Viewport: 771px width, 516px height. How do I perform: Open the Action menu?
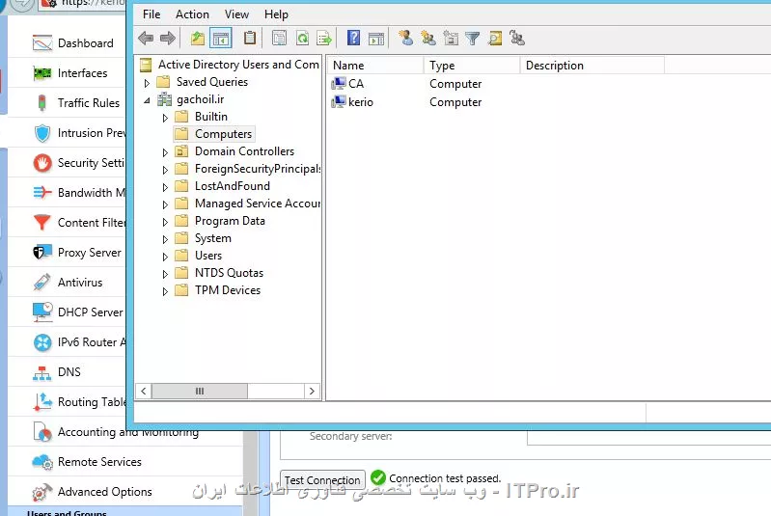pyautogui.click(x=192, y=14)
